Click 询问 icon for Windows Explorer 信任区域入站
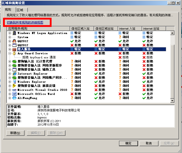Image resolution: width=182 pixels, height=153 pixels. click(x=72, y=82)
